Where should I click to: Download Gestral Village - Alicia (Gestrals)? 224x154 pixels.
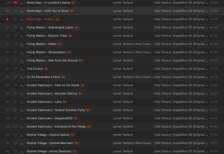[21, 151]
